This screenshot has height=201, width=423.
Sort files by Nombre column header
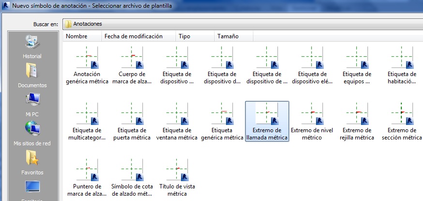pos(82,36)
